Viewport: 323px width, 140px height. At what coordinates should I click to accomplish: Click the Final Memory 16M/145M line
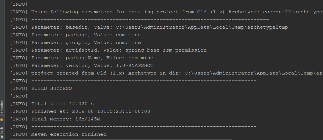pyautogui.click(x=66, y=119)
